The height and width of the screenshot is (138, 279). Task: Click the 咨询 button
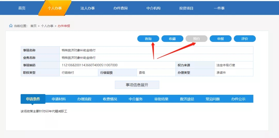(148, 39)
